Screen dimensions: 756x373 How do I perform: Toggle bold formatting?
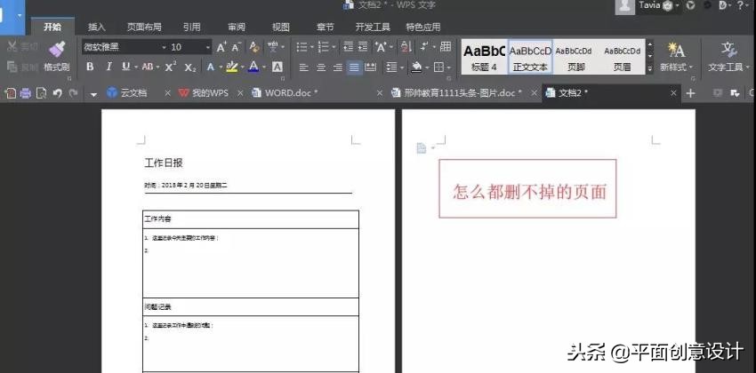(90, 67)
